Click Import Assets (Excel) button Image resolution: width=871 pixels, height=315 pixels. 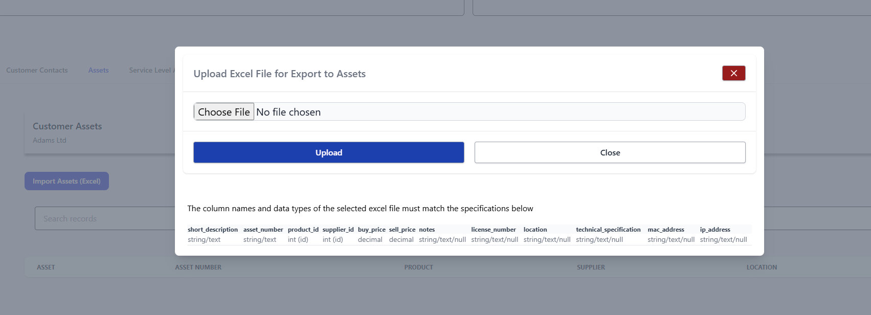pyautogui.click(x=66, y=181)
